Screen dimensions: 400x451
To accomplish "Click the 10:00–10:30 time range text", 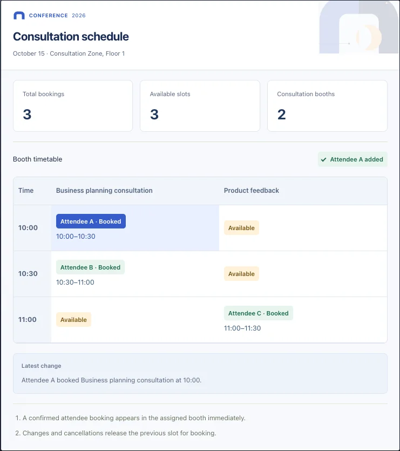I will tap(76, 237).
